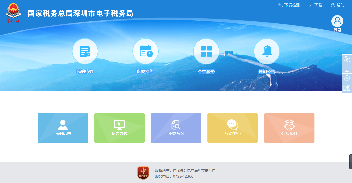Open the 我要查询 section

pyautogui.click(x=176, y=128)
